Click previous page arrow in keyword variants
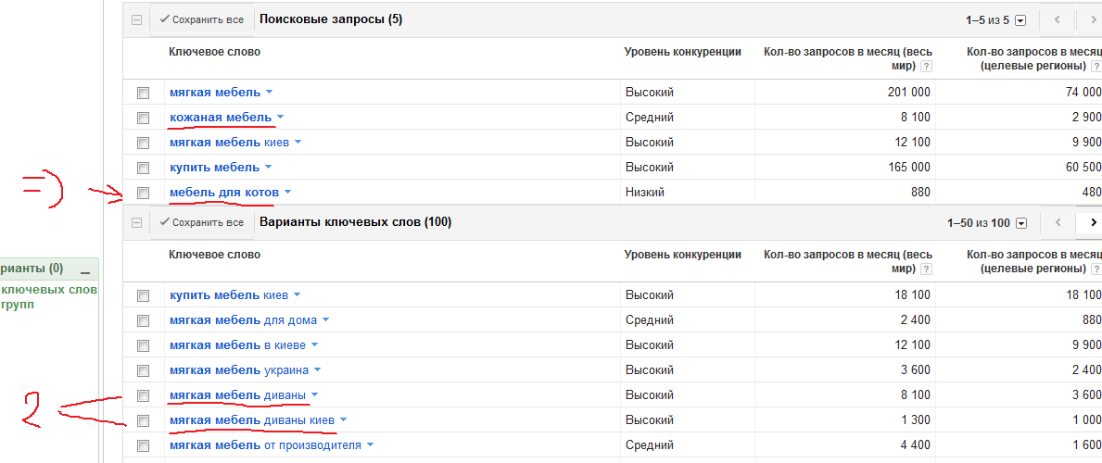The image size is (1102, 463). pos(1056,222)
